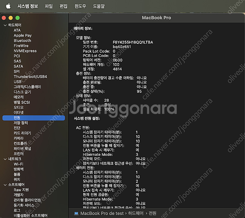Viewport: 245px width, 218px height.
Task: Select Apple Pay in the sidebar
Action: 23,36
